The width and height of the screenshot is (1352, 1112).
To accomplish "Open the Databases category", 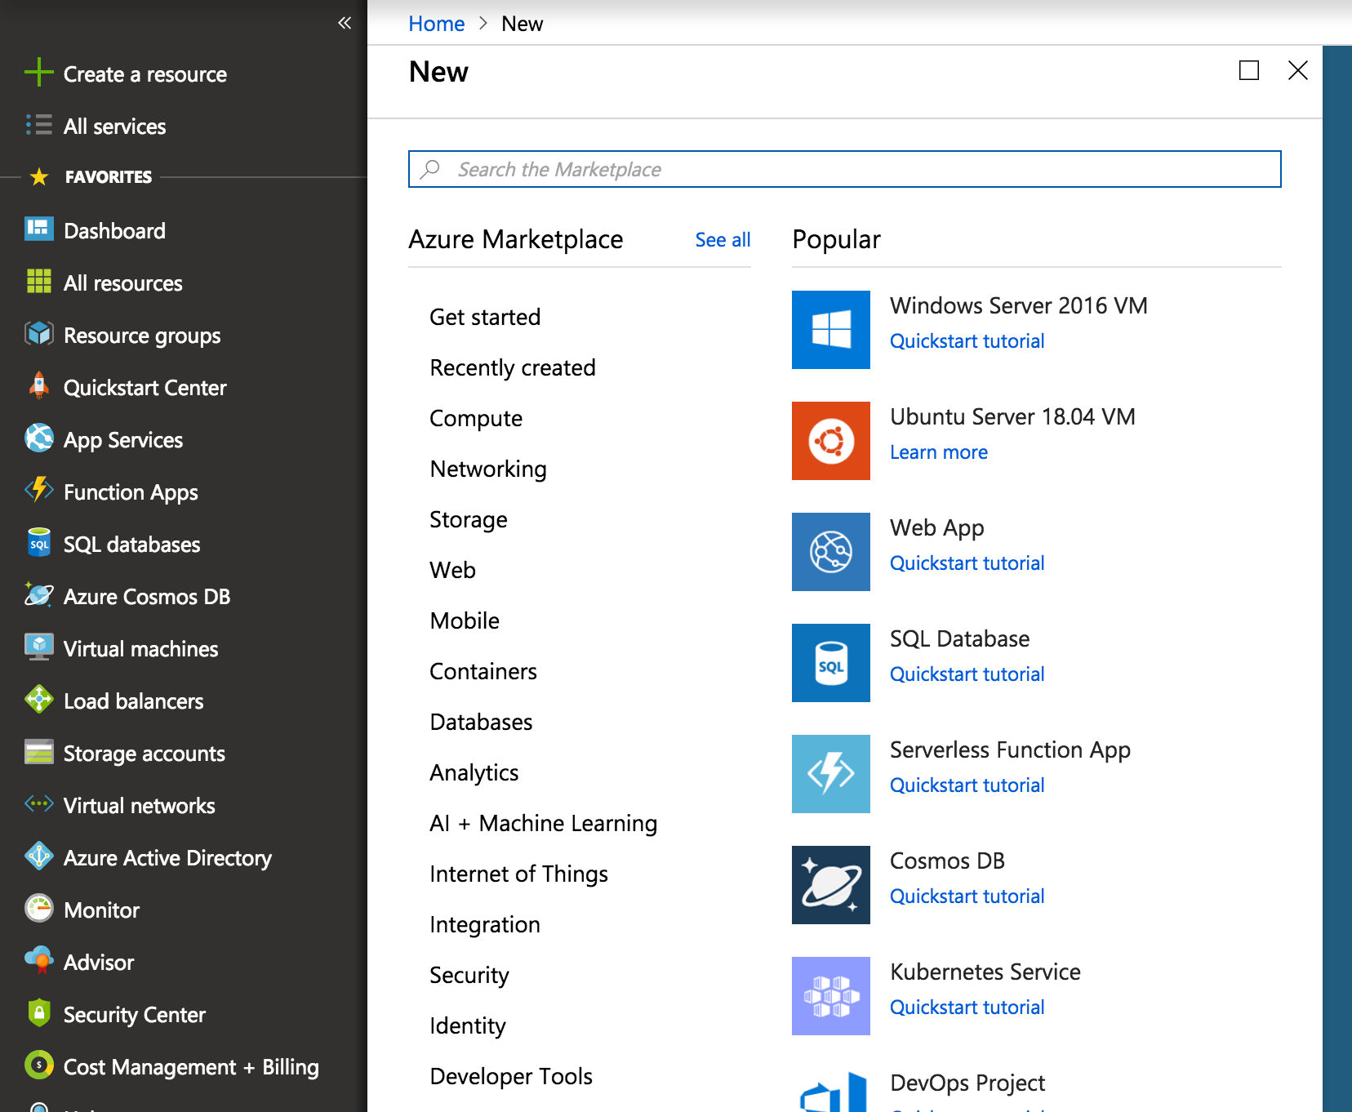I will point(481,722).
